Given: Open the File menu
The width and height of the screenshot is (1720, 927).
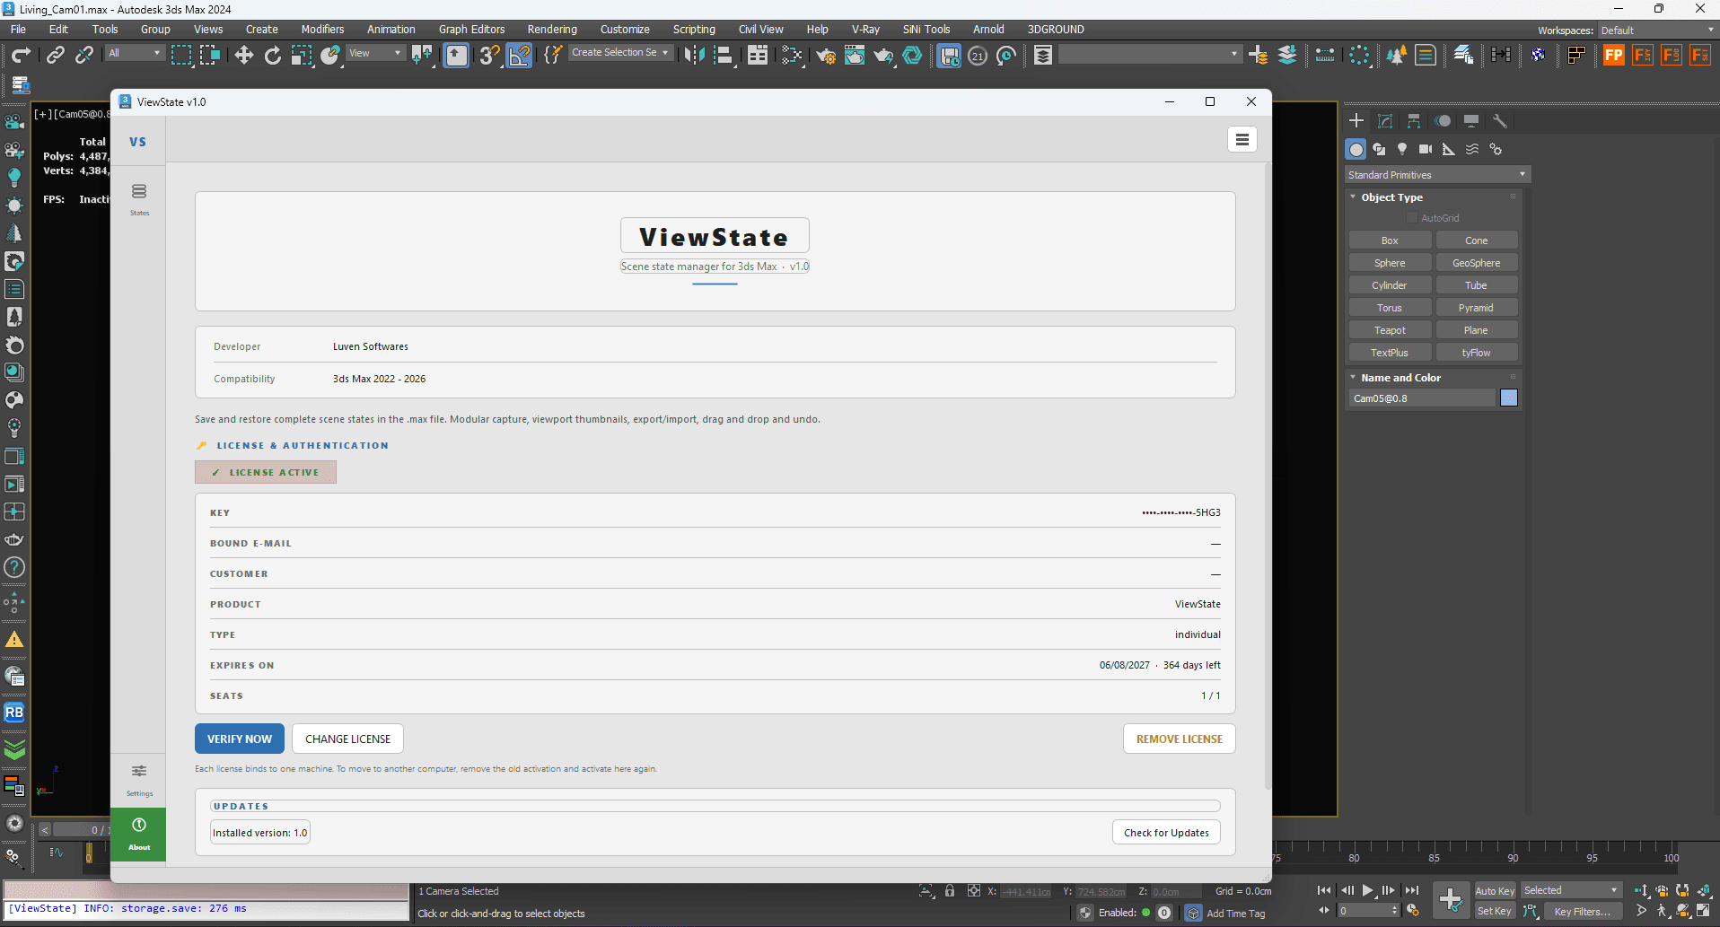Looking at the screenshot, I should [18, 29].
